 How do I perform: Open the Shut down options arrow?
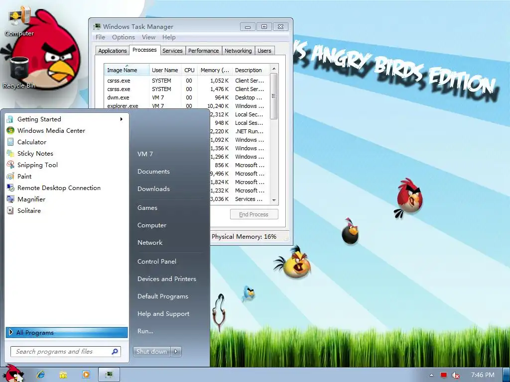(176, 352)
